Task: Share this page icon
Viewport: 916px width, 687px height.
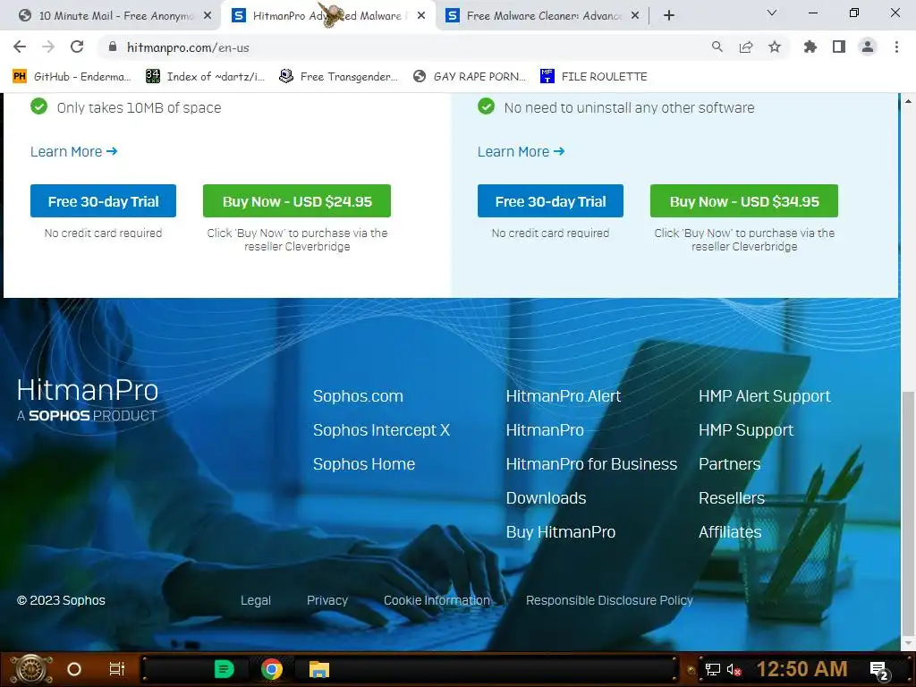Action: (x=746, y=47)
